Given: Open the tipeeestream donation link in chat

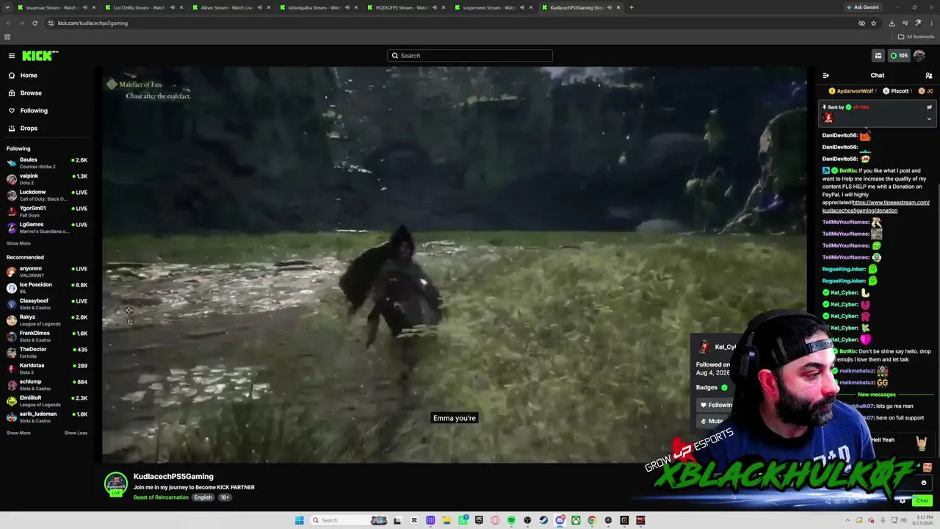Looking at the screenshot, I should [x=876, y=206].
